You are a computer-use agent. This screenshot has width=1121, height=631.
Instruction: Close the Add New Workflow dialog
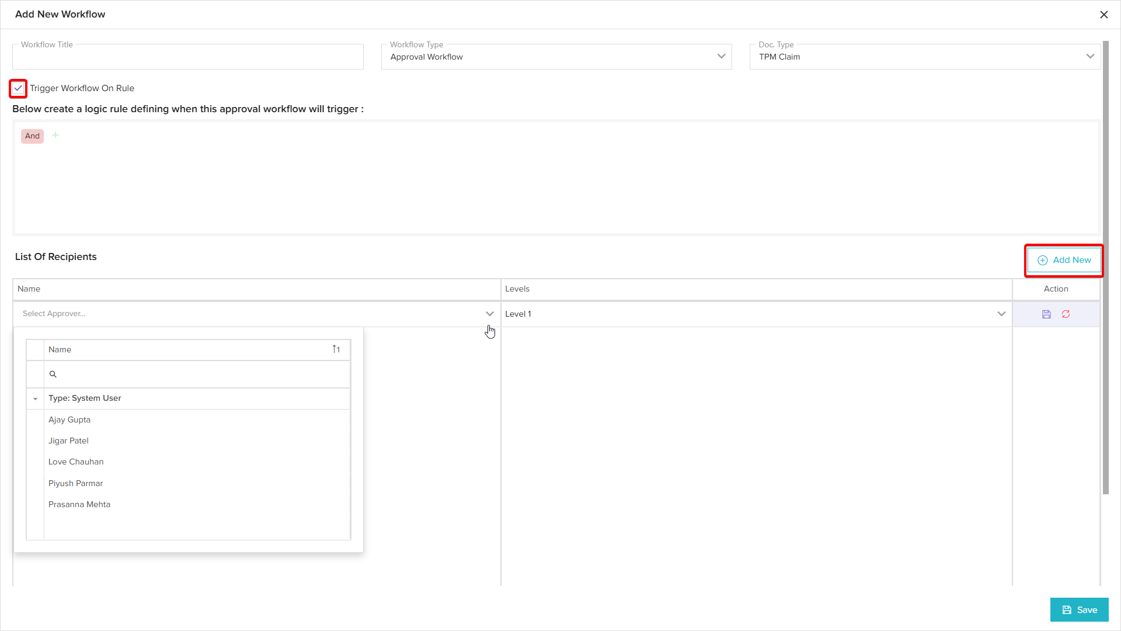(x=1103, y=15)
